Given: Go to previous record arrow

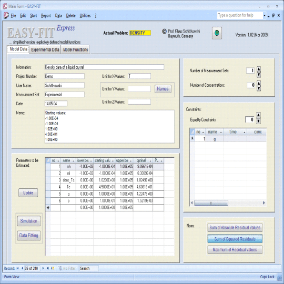Looking at the screenshot, I should pos(22,268).
